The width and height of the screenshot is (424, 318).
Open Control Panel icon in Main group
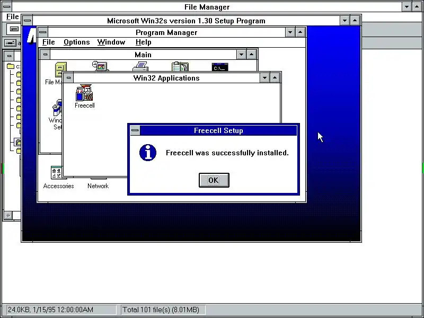101,66
